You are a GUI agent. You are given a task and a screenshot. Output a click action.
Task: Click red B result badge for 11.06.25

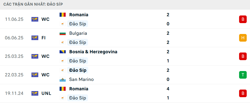click(243, 19)
